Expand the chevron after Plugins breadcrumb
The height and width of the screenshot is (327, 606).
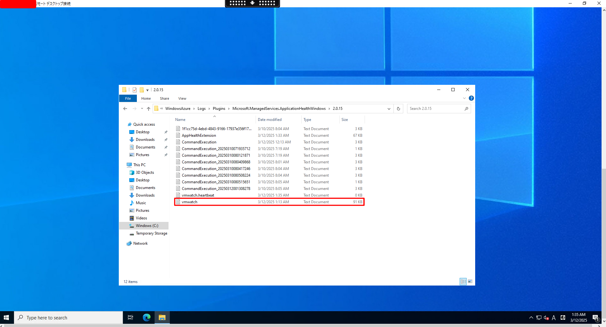tap(229, 109)
